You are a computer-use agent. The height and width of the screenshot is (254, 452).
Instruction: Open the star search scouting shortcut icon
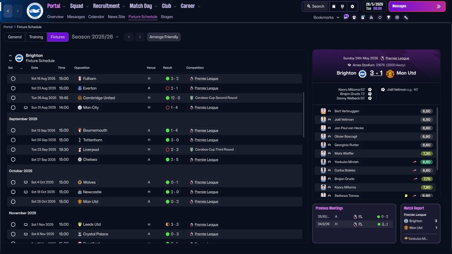coord(406,17)
